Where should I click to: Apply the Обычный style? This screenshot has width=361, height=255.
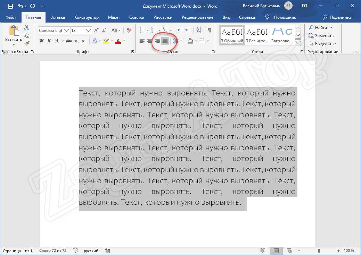click(x=232, y=35)
